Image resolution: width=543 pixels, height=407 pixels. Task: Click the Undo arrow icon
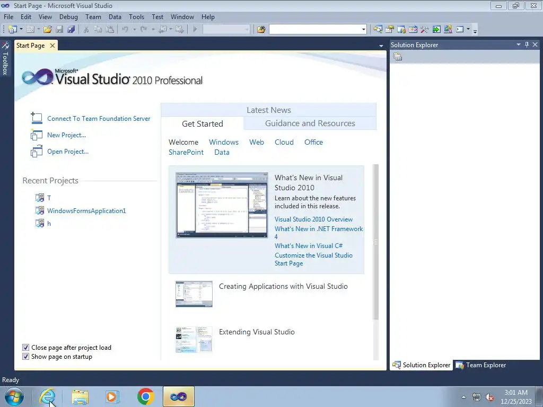(x=125, y=30)
